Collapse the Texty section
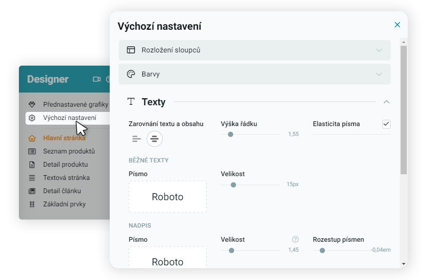The height and width of the screenshot is (280, 429). (386, 102)
